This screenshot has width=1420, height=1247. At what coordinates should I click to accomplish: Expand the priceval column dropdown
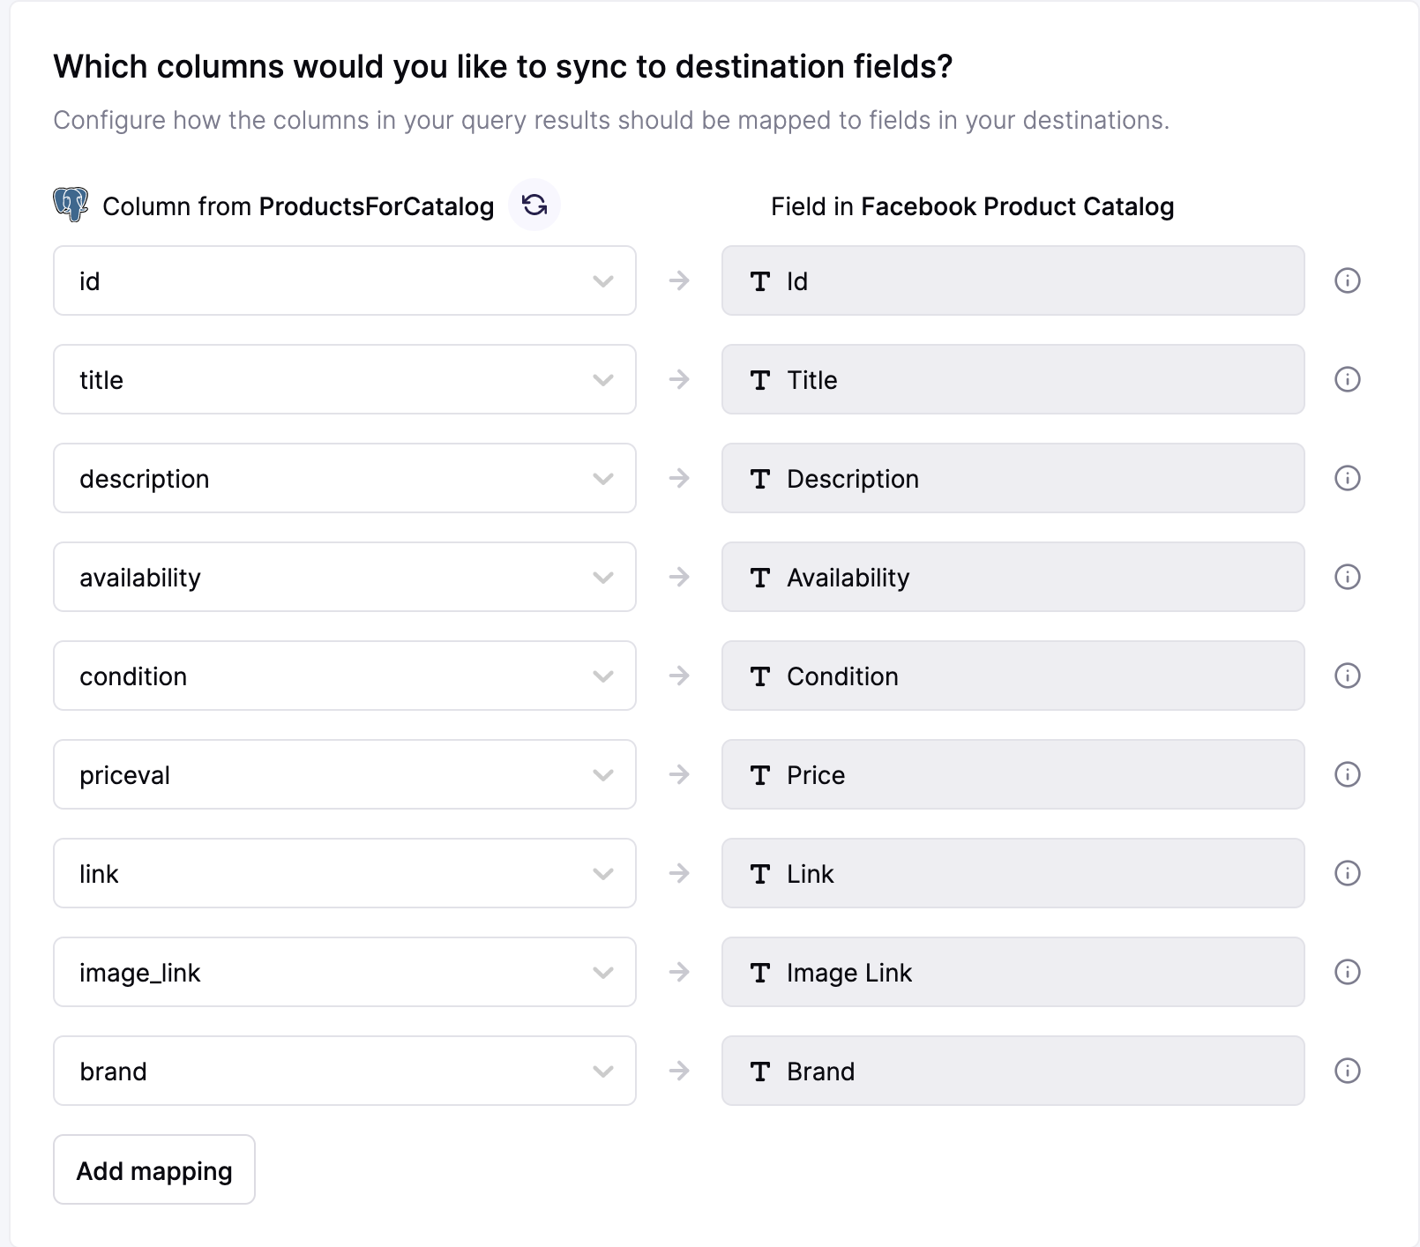pyautogui.click(x=344, y=774)
